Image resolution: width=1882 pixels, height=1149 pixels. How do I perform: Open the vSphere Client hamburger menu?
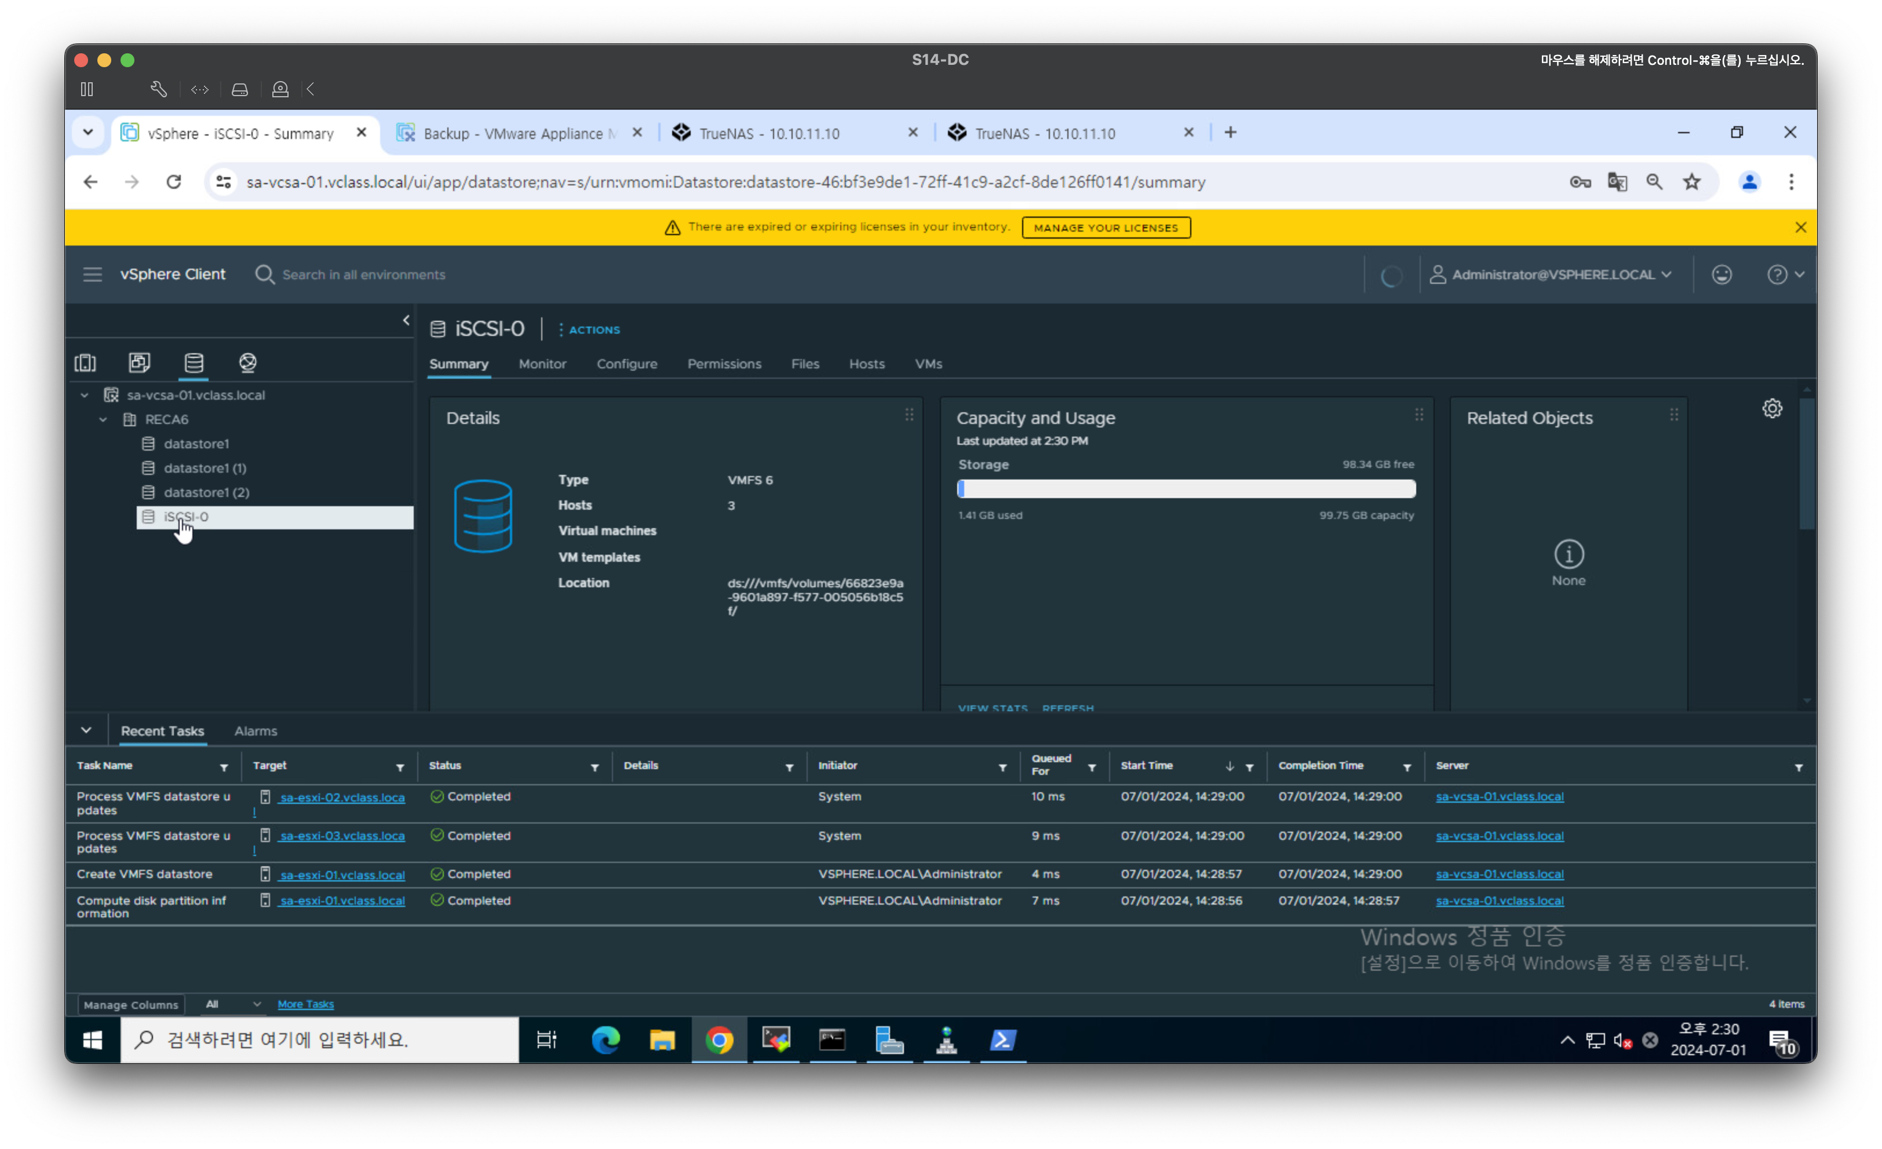[93, 274]
